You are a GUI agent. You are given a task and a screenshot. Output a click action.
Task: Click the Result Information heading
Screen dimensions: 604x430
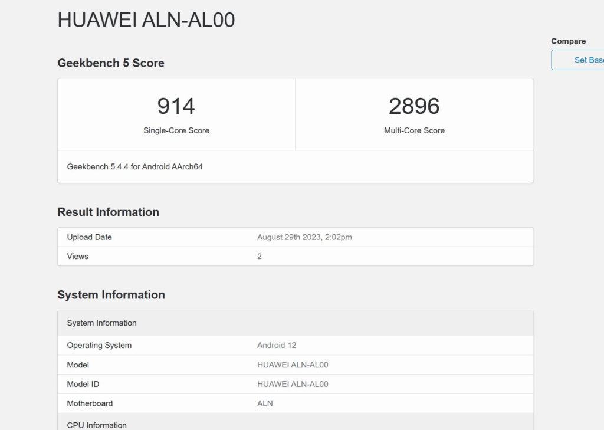click(109, 212)
